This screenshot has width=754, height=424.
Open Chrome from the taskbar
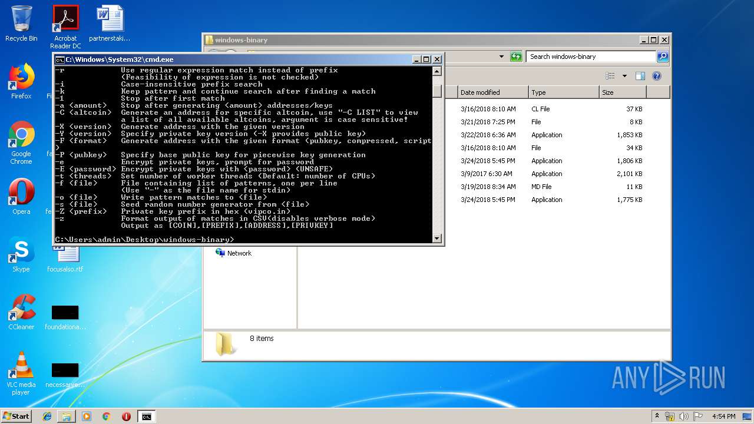pos(107,416)
